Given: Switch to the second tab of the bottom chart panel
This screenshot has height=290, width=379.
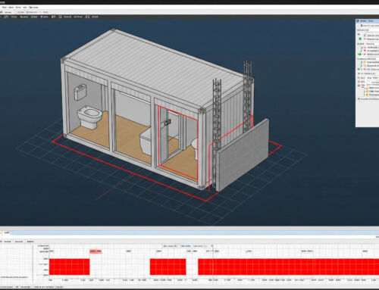Looking at the screenshot, I should (19, 242).
